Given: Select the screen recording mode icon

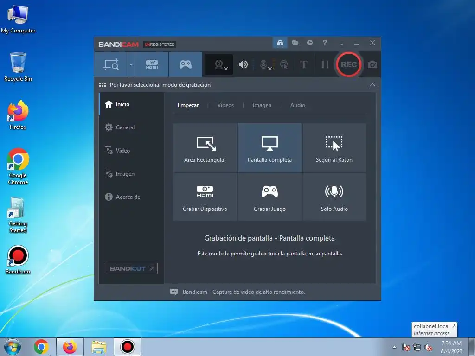Looking at the screenshot, I should coord(111,64).
